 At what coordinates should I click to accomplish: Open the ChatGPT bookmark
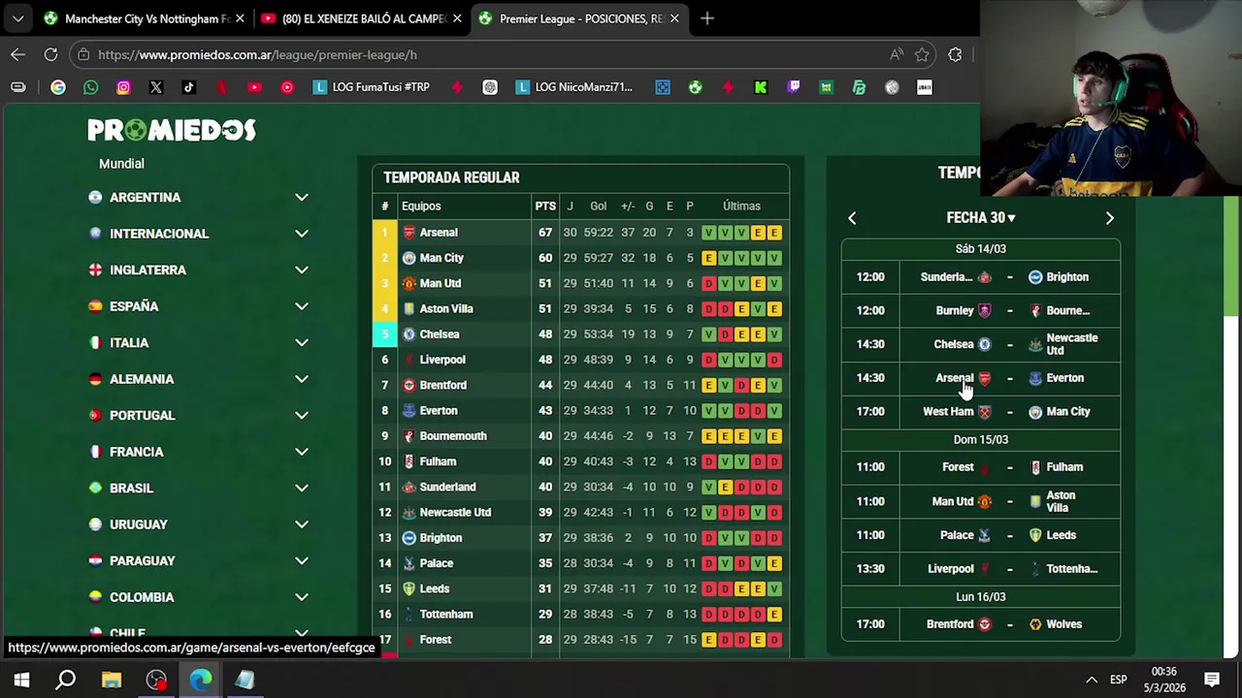pos(490,87)
